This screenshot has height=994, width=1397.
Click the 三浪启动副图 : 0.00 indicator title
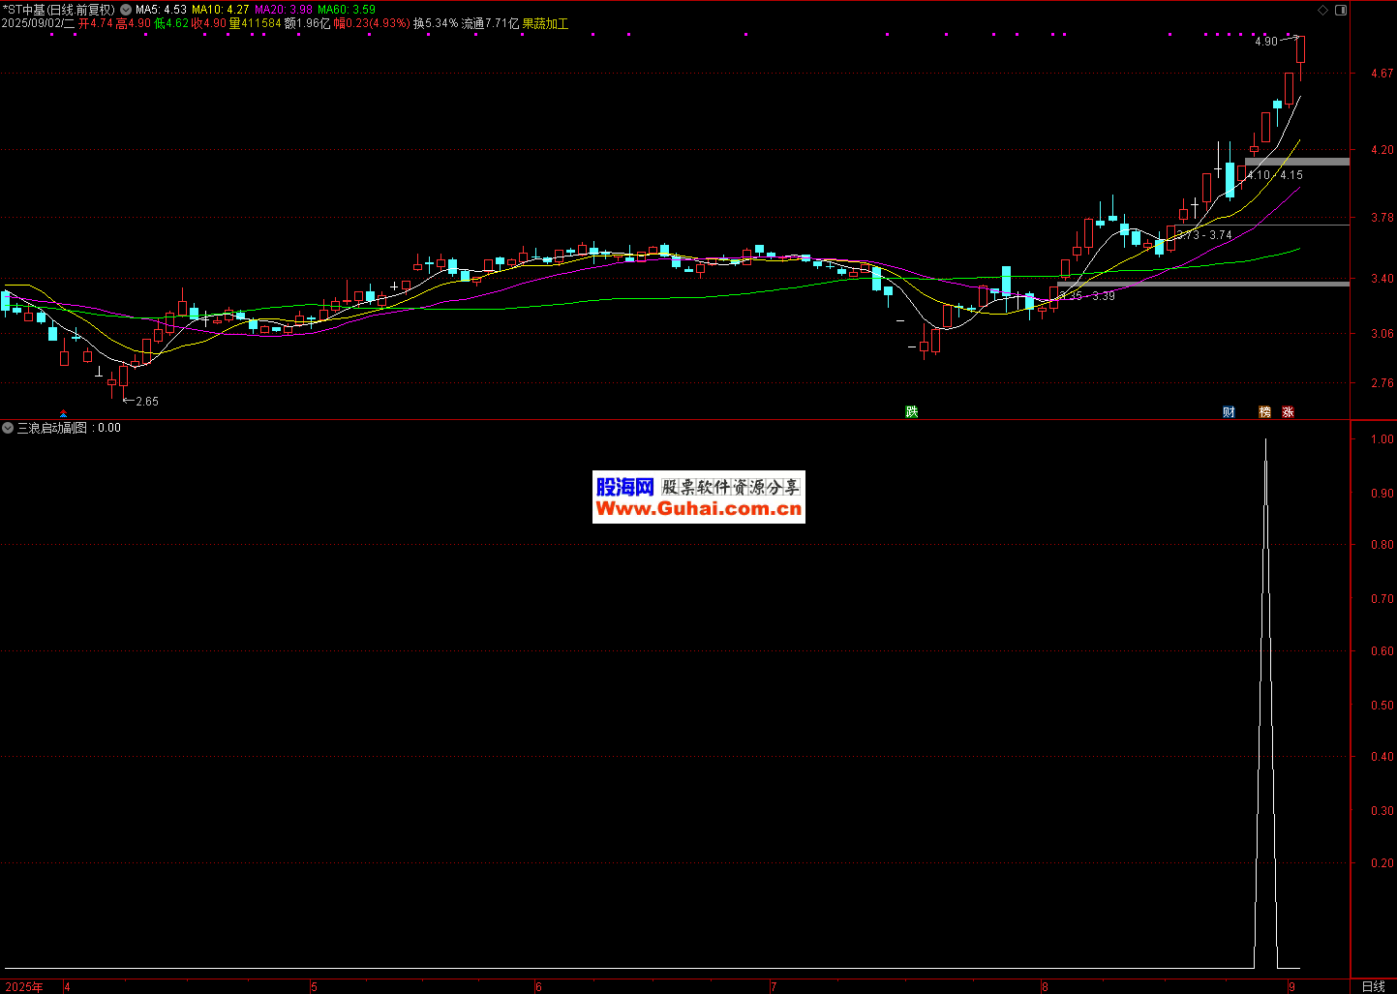pos(69,428)
